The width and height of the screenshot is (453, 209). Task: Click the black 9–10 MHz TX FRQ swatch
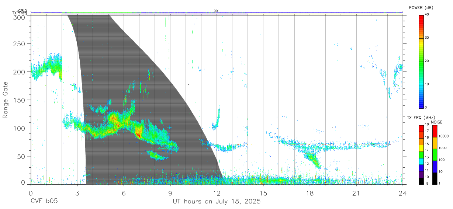point(421,181)
